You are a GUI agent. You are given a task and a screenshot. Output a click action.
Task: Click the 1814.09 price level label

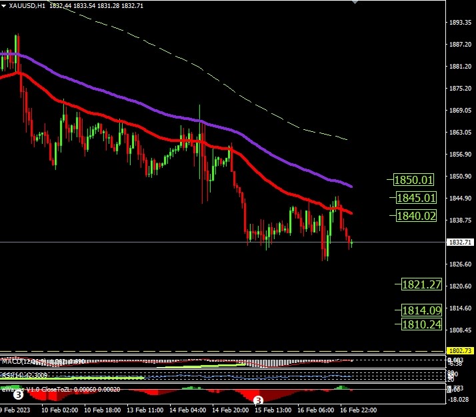pos(421,310)
